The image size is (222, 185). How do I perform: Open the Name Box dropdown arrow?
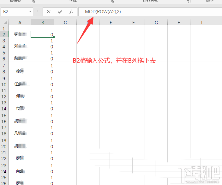[30, 11]
